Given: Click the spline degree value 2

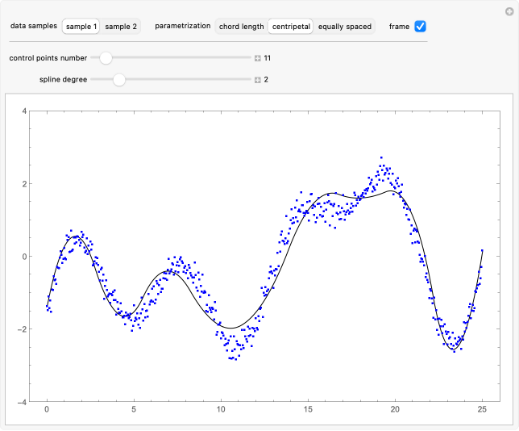Looking at the screenshot, I should click(266, 80).
